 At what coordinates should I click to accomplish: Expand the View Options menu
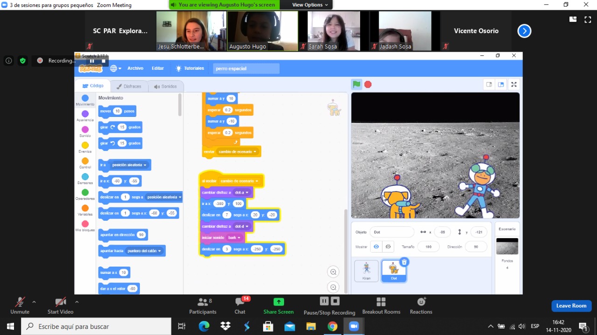pos(310,5)
